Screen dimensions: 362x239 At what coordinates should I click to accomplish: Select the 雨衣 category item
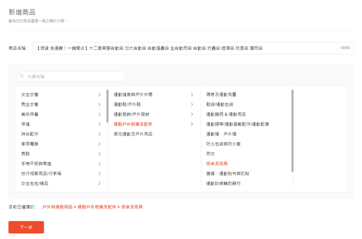point(210,153)
